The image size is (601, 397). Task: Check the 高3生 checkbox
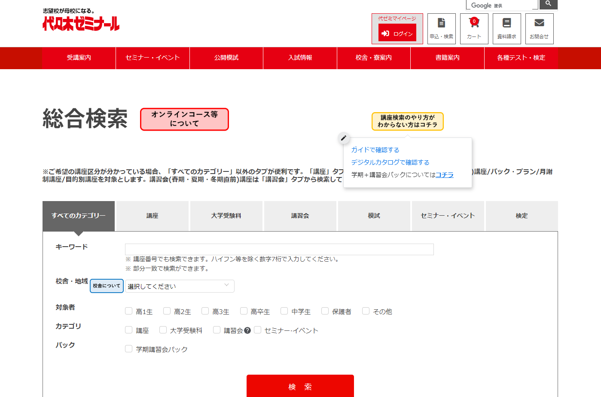point(204,311)
